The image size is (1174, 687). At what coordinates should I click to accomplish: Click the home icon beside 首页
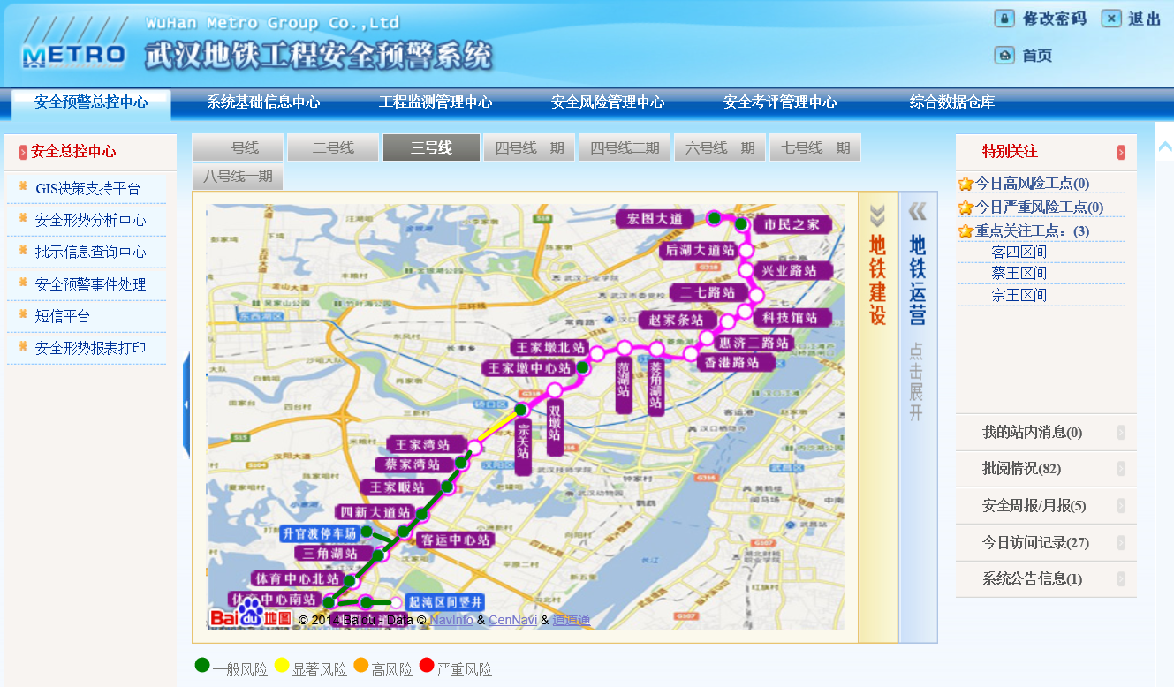pyautogui.click(x=1004, y=56)
